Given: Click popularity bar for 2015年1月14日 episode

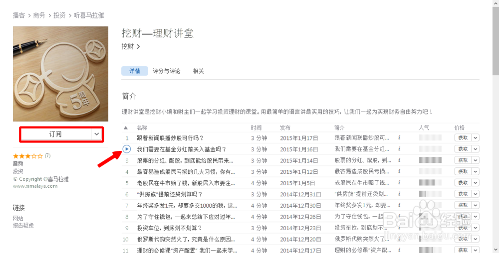Looking at the screenshot, I should tap(430, 160).
